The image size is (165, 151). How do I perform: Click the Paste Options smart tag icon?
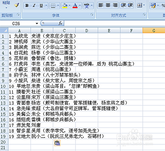point(57,143)
